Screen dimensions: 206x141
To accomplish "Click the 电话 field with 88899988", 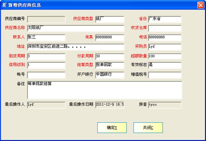I will [165, 38].
